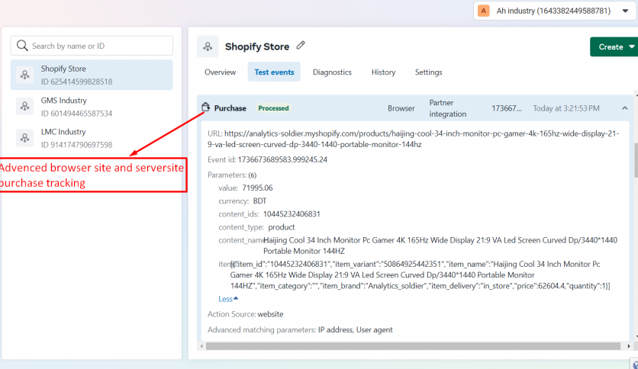Click the ID 625414599828518 text
Image resolution: width=638 pixels, height=369 pixels.
[x=76, y=82]
